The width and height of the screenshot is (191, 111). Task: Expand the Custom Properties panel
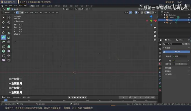click(163, 74)
